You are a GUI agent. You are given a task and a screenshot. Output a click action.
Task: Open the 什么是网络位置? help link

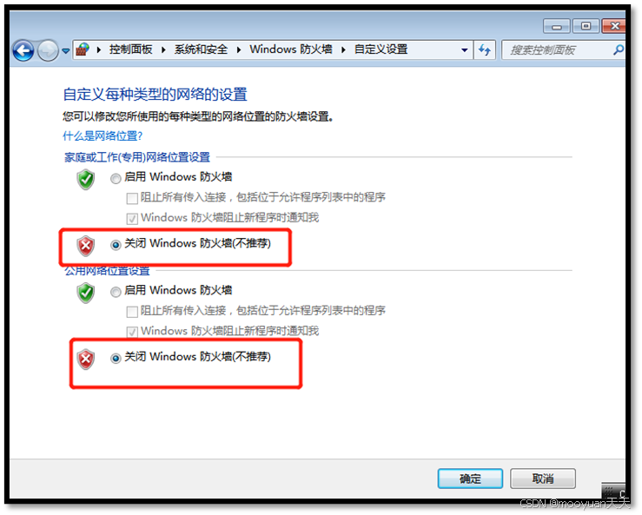pyautogui.click(x=103, y=135)
